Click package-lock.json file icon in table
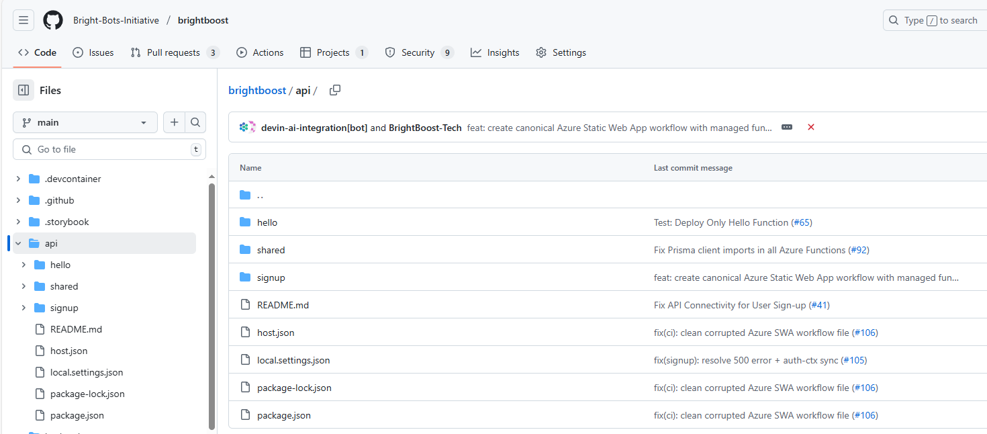The width and height of the screenshot is (987, 434). (x=245, y=388)
